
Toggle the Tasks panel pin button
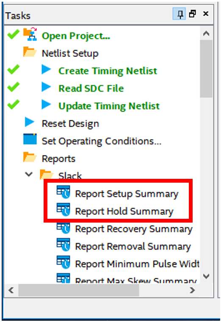179,14
